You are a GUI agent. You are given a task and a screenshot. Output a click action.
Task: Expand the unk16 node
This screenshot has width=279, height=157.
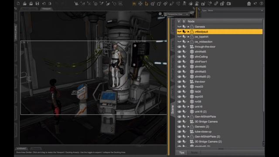188,106
